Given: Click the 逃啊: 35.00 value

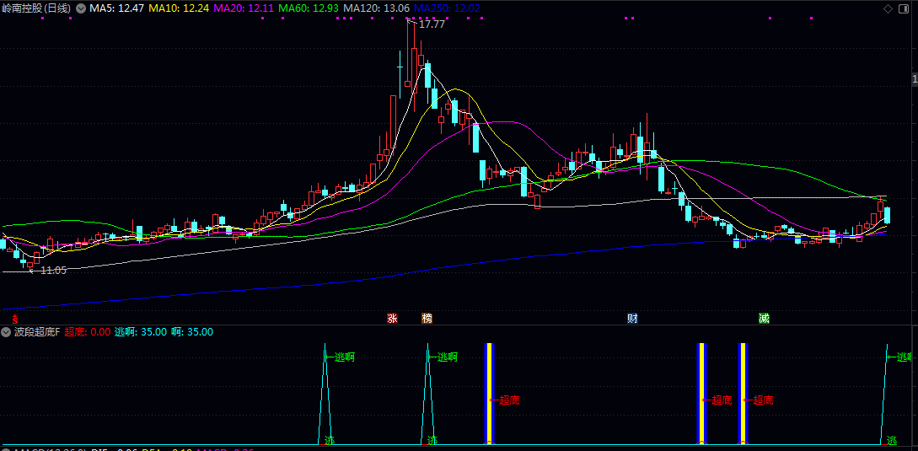Looking at the screenshot, I should point(141,332).
